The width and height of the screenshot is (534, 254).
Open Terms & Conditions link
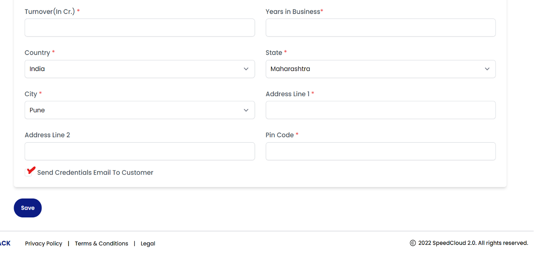click(101, 243)
